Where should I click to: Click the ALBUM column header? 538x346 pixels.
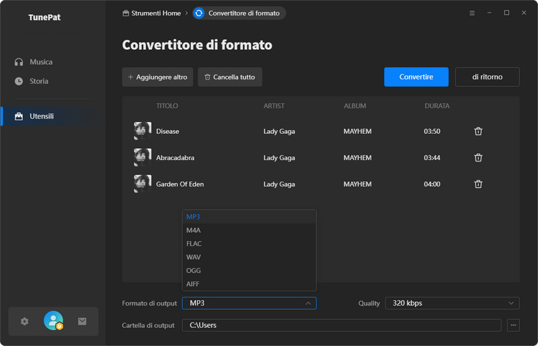pyautogui.click(x=355, y=106)
